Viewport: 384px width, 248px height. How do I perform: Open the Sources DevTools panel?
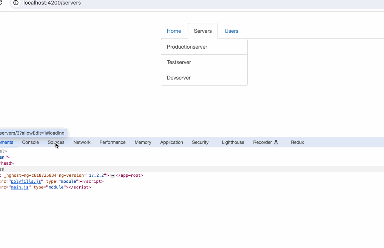tap(56, 142)
